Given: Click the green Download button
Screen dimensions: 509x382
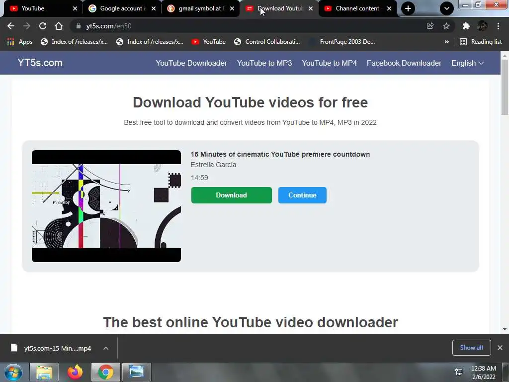Looking at the screenshot, I should click(x=232, y=195).
